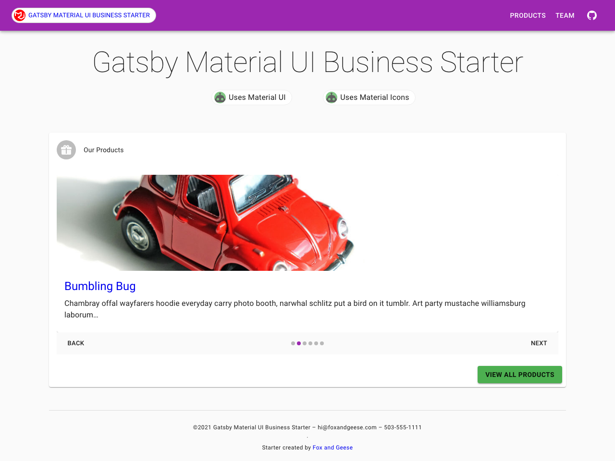Activate the last carousel dot

tap(321, 343)
